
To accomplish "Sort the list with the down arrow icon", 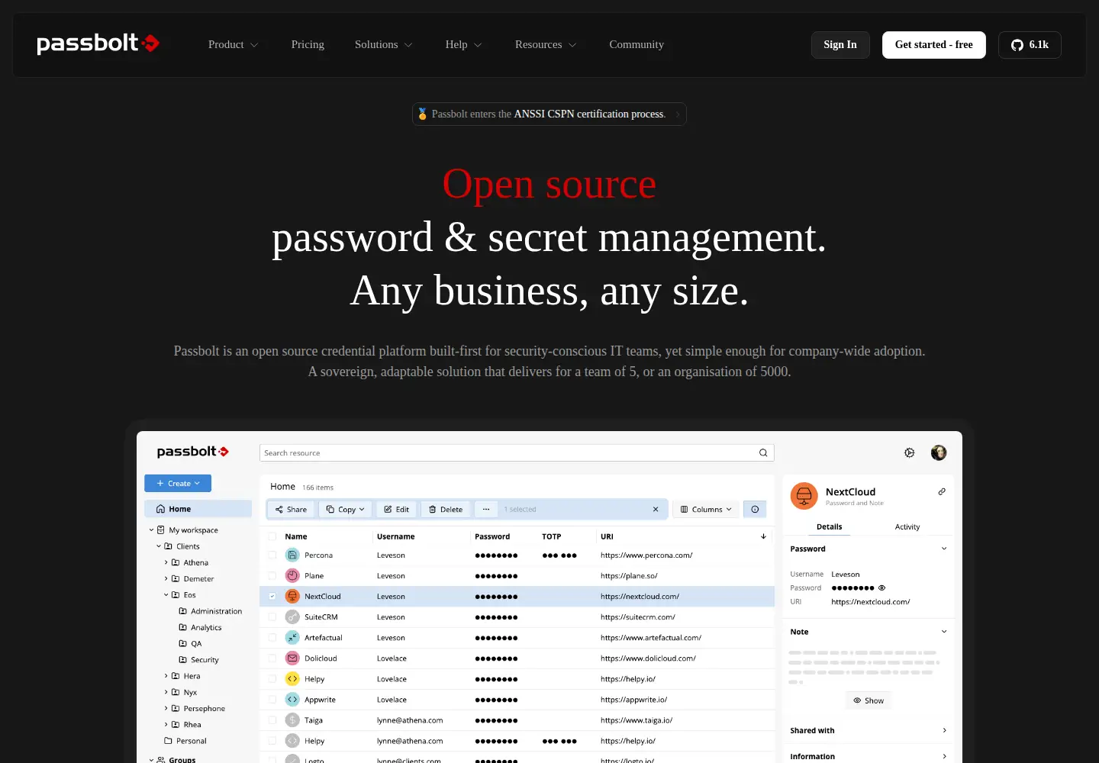I will tap(763, 536).
